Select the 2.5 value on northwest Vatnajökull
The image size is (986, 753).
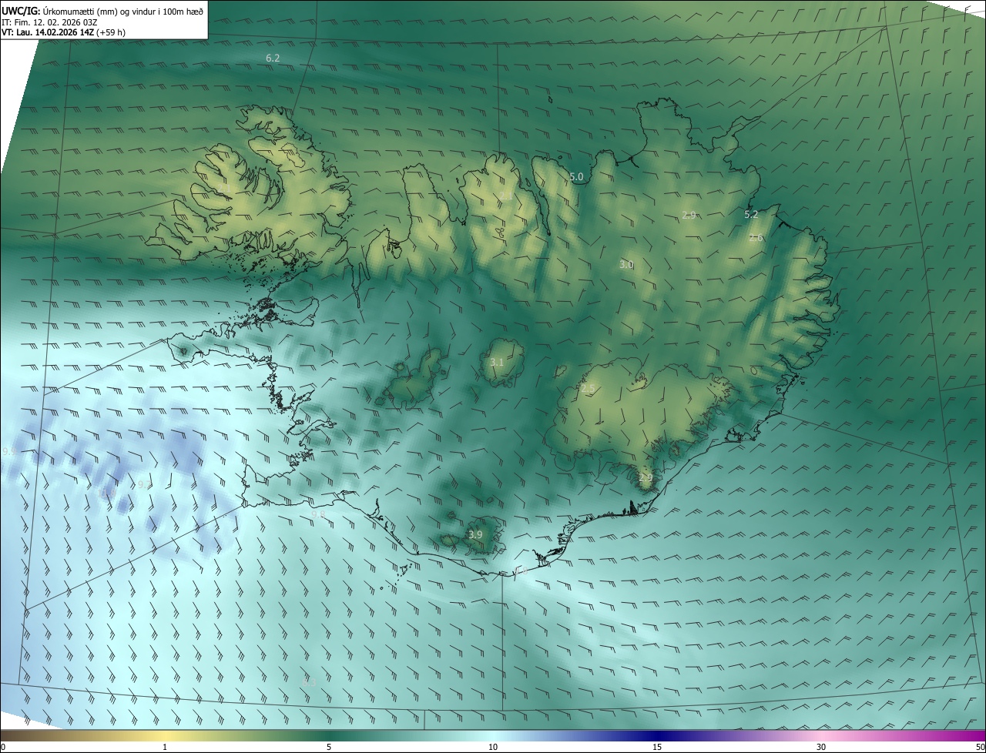[x=589, y=389]
